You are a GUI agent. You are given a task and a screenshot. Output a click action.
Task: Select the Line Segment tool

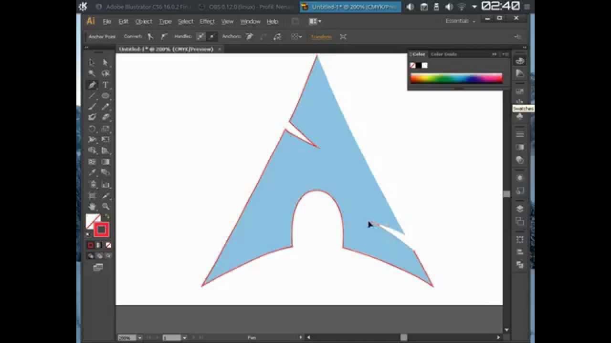[92, 96]
